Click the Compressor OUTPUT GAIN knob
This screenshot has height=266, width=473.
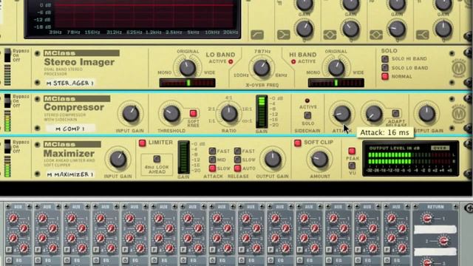427,114
